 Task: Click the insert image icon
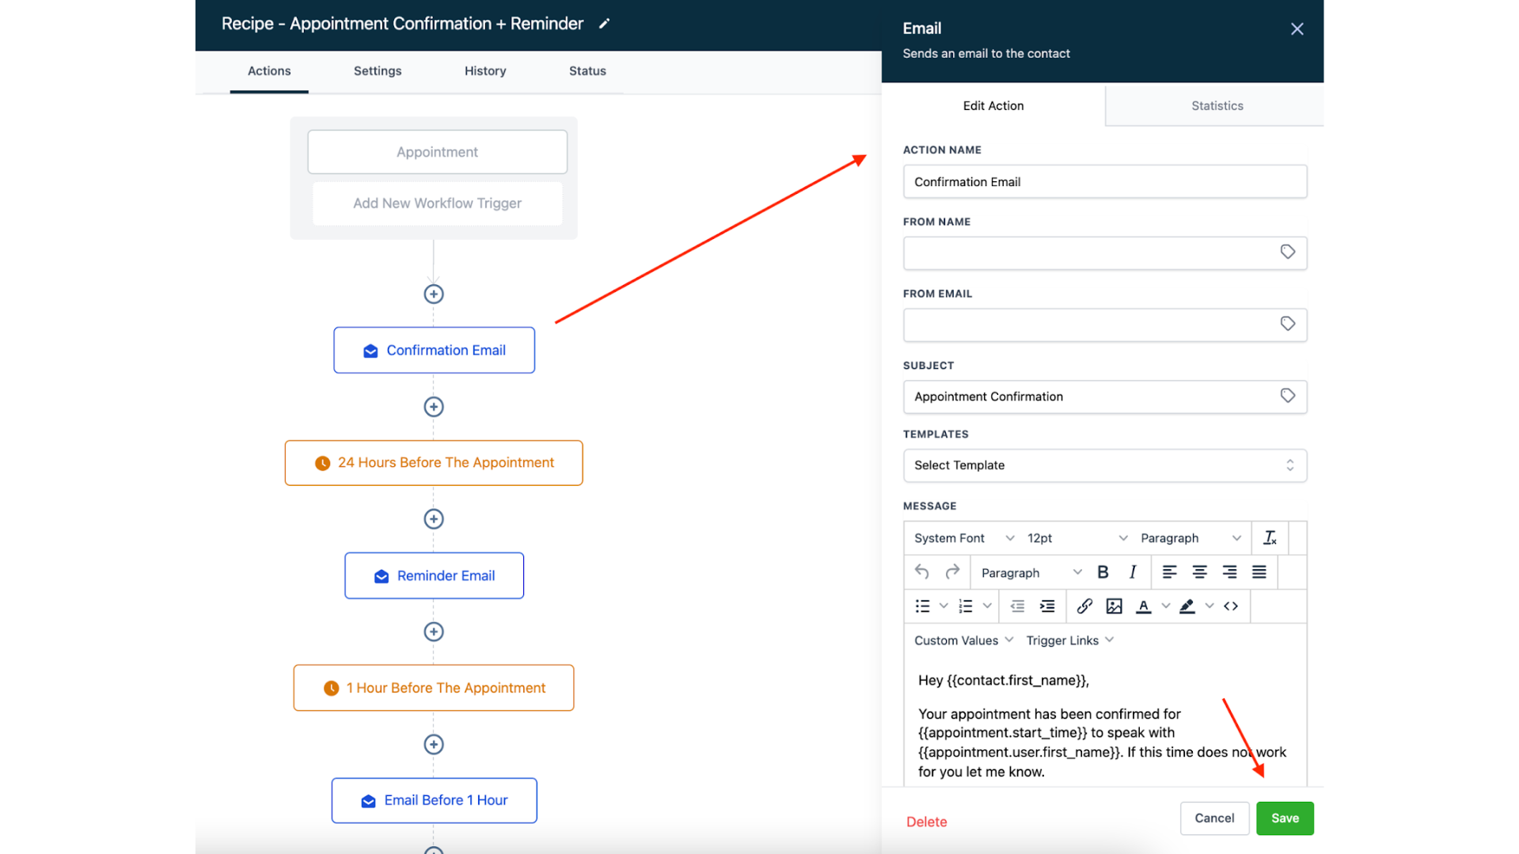[1114, 606]
